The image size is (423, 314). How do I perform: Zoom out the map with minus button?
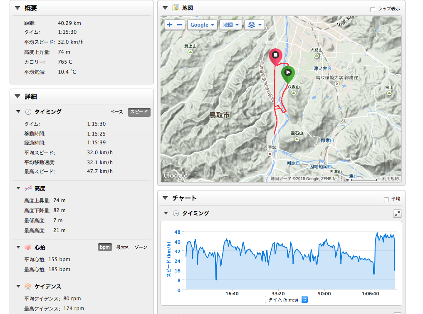click(x=180, y=25)
